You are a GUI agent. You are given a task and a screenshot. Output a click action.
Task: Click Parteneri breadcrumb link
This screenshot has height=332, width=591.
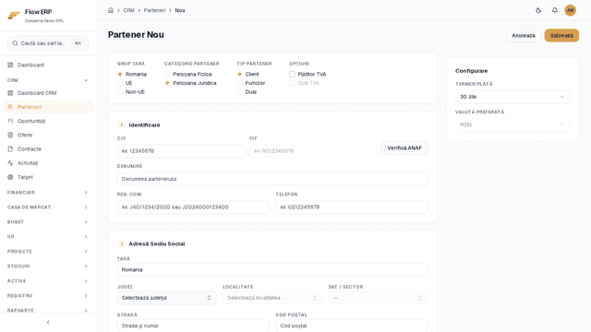(x=154, y=10)
